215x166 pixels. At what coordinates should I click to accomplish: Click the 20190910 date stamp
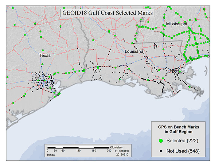pyautogui.click(x=122, y=155)
